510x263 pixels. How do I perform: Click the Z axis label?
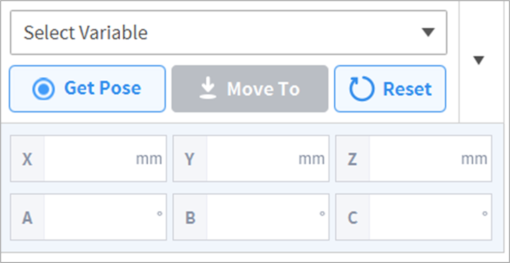coord(352,159)
